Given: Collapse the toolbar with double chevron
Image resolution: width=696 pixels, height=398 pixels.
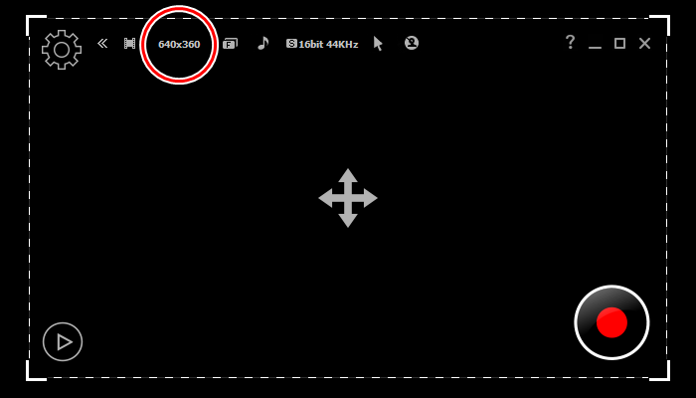Looking at the screenshot, I should pos(102,43).
